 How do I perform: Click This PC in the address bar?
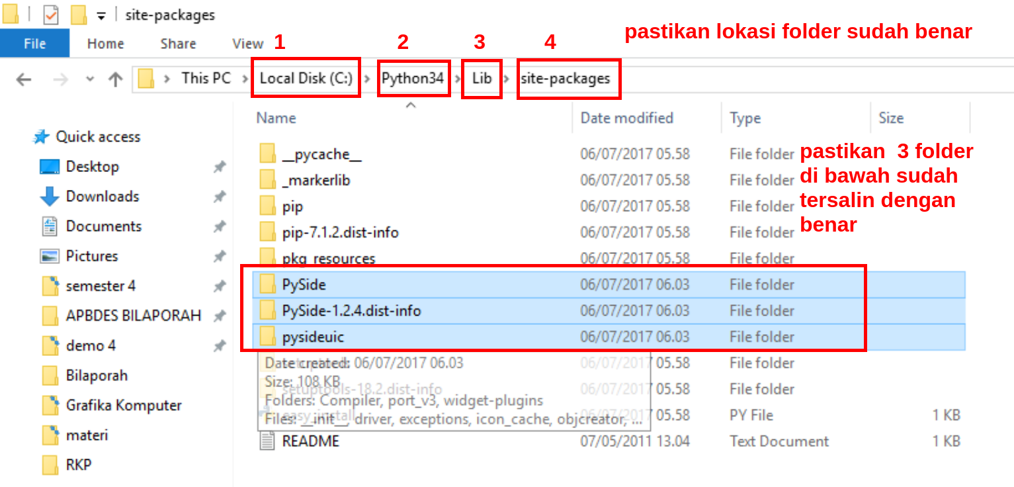206,78
